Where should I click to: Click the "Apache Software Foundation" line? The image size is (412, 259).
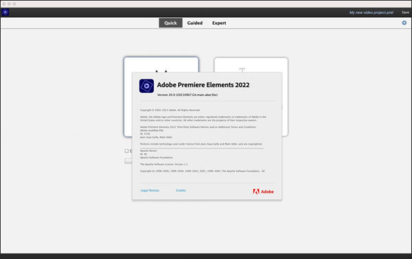(157, 157)
